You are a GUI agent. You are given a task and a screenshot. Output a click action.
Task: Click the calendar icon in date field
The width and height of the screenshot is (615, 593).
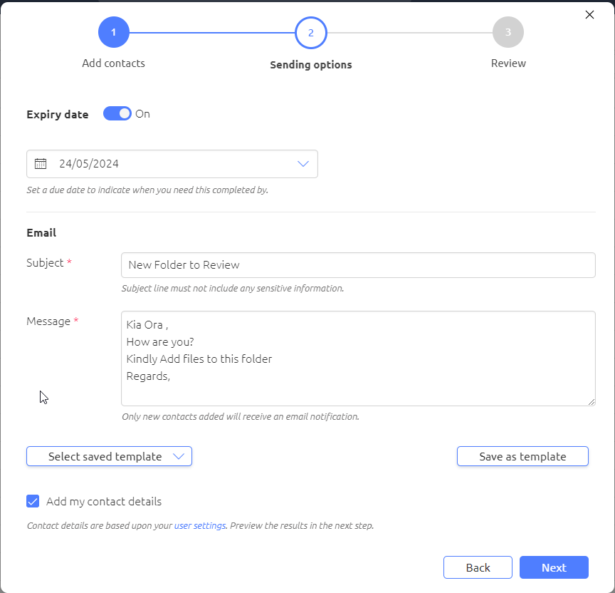click(x=41, y=164)
